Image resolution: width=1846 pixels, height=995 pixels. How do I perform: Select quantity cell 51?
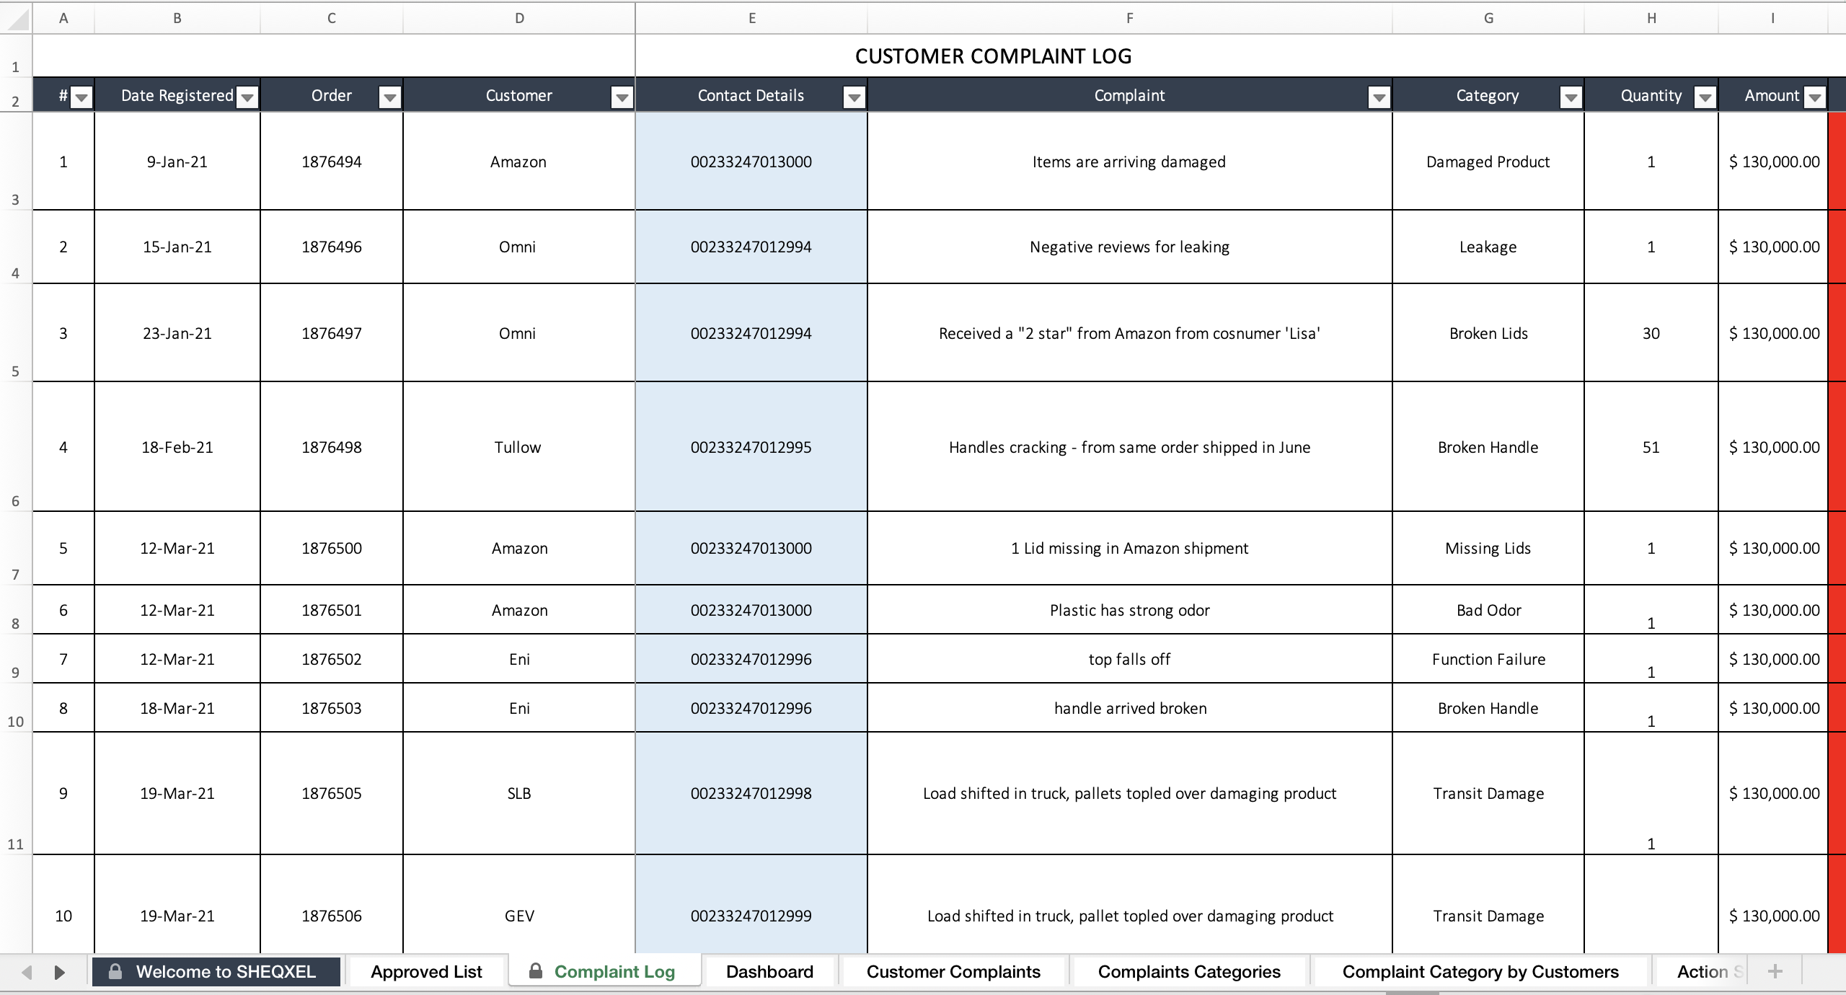tap(1651, 447)
